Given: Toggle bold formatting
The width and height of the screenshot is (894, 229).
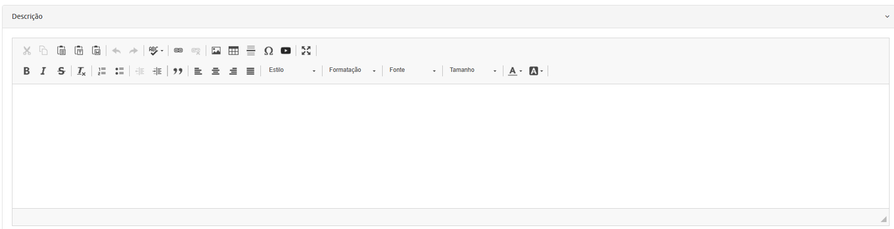Looking at the screenshot, I should [26, 71].
